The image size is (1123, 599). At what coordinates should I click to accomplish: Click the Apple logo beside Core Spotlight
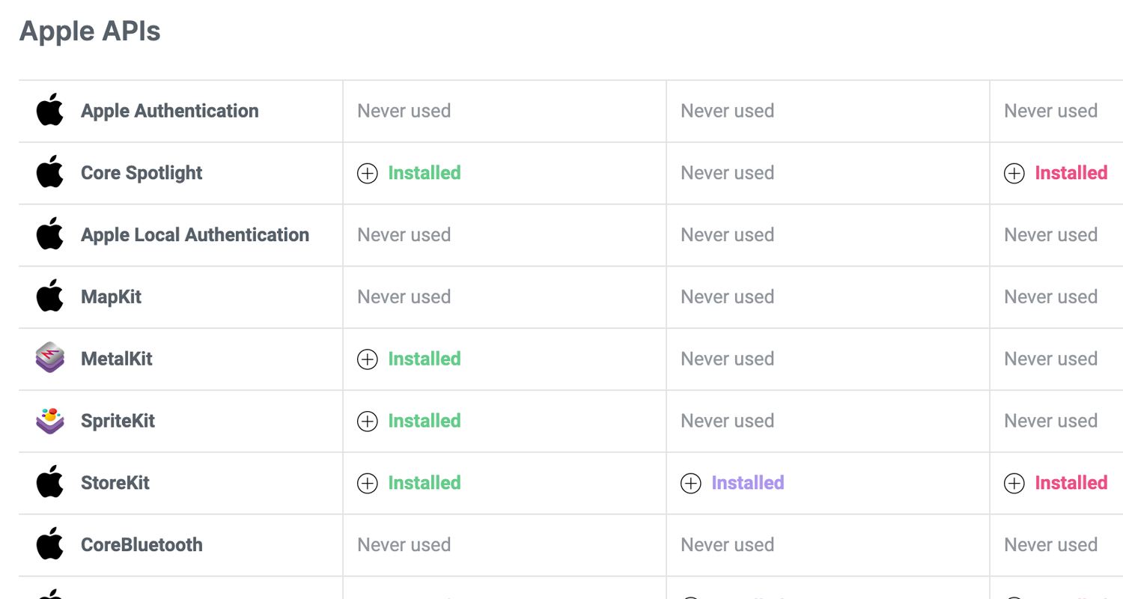[x=50, y=173]
